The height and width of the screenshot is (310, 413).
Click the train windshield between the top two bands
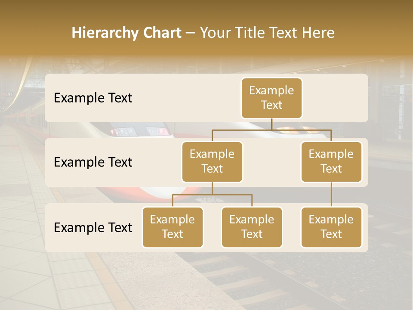click(x=138, y=130)
